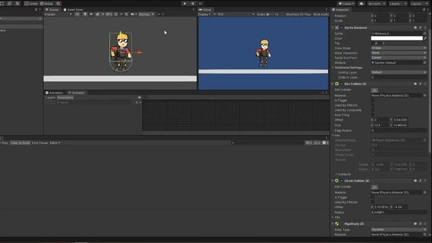Toggle scene effects icon in Scene toolbar
The image size is (432, 243).
(x=97, y=14)
